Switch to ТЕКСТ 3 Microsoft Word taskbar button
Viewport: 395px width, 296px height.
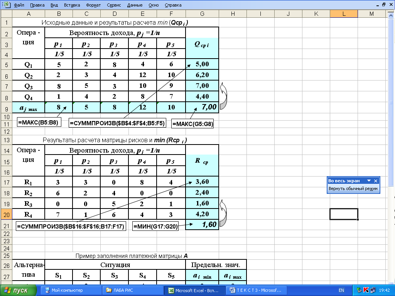[256, 290]
